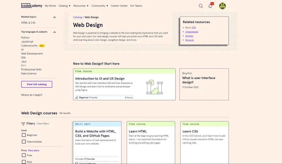The width and height of the screenshot is (282, 164).
Task: Check the Intermediate level checkbox
Action: (24, 142)
